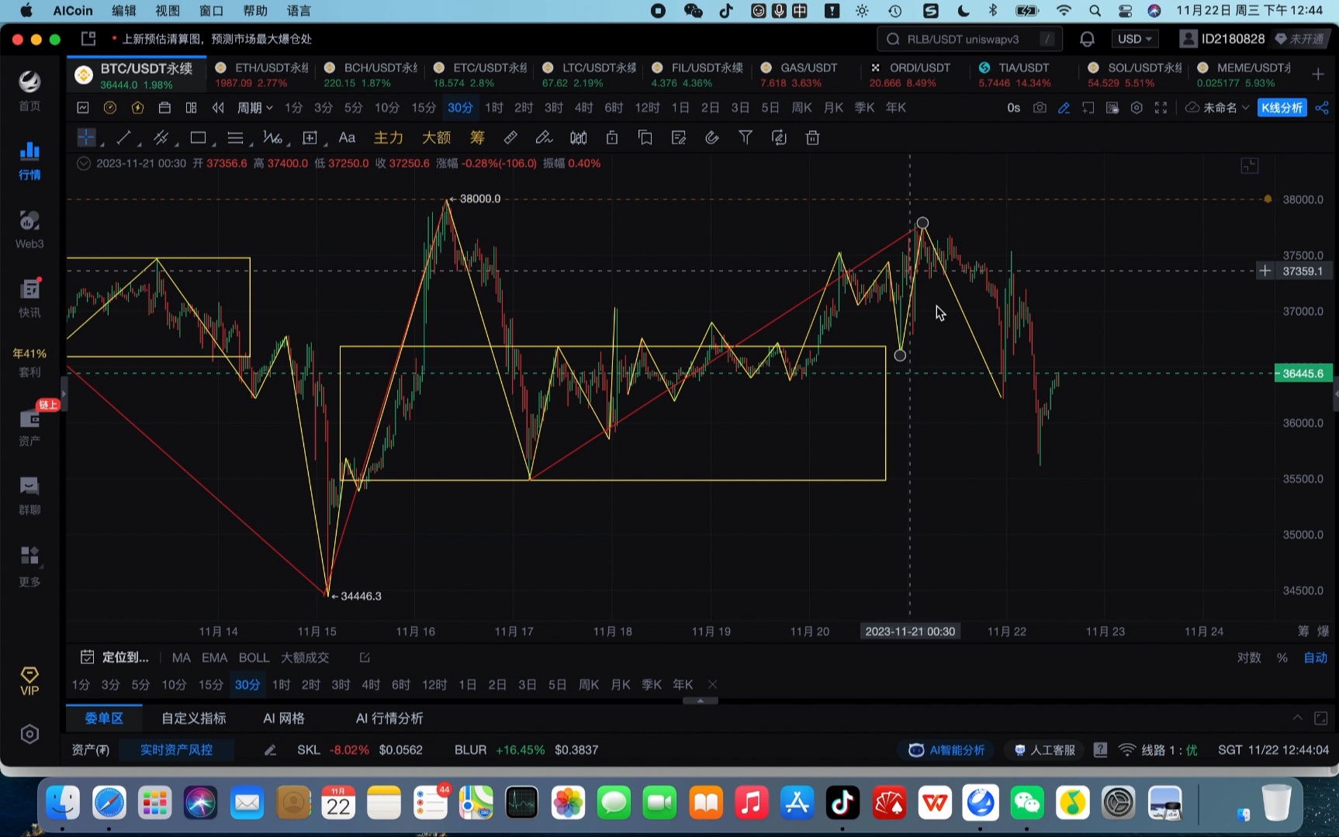
Task: Open the 自定义指标 tab
Action: 194,718
